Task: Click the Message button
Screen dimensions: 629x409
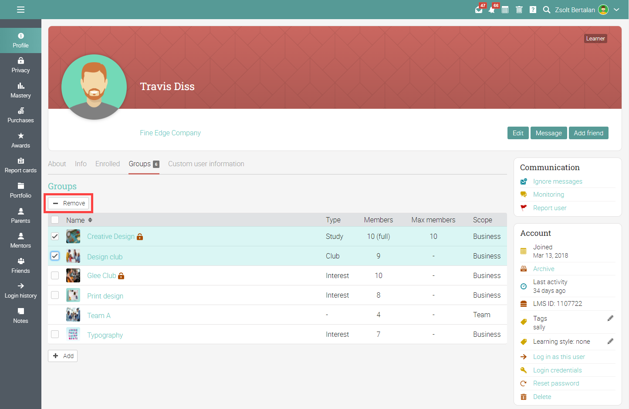Action: [x=549, y=133]
